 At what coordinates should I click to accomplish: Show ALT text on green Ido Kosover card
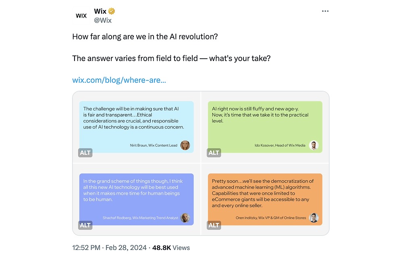[214, 153]
